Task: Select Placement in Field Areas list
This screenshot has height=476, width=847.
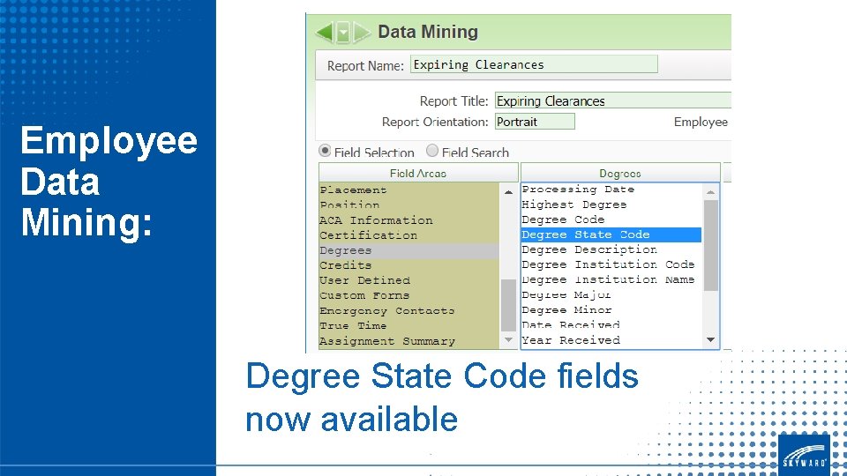Action: tap(409, 190)
